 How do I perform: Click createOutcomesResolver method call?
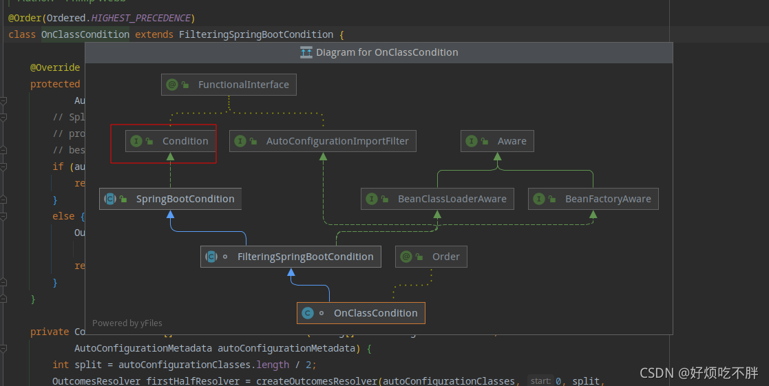pos(317,381)
